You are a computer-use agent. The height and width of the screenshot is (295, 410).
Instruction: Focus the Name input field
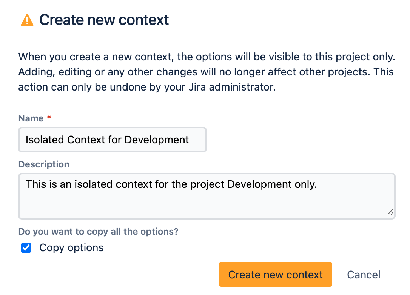112,140
